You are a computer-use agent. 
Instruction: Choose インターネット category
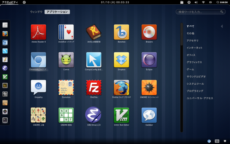click(x=195, y=48)
